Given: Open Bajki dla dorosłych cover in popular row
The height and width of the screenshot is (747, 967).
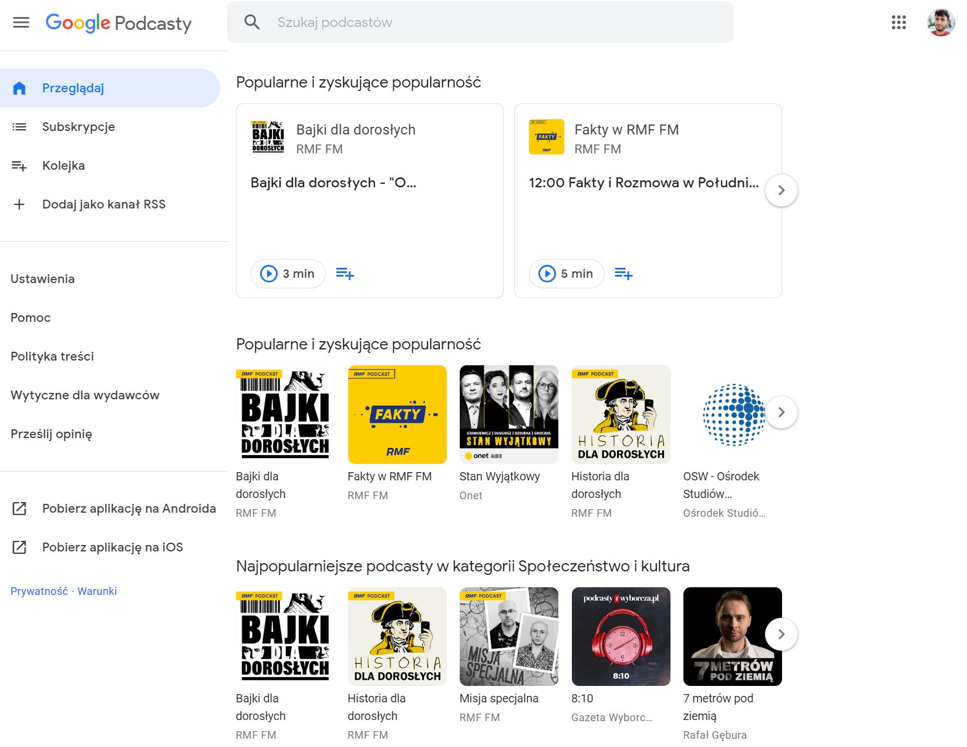Looking at the screenshot, I should click(285, 415).
